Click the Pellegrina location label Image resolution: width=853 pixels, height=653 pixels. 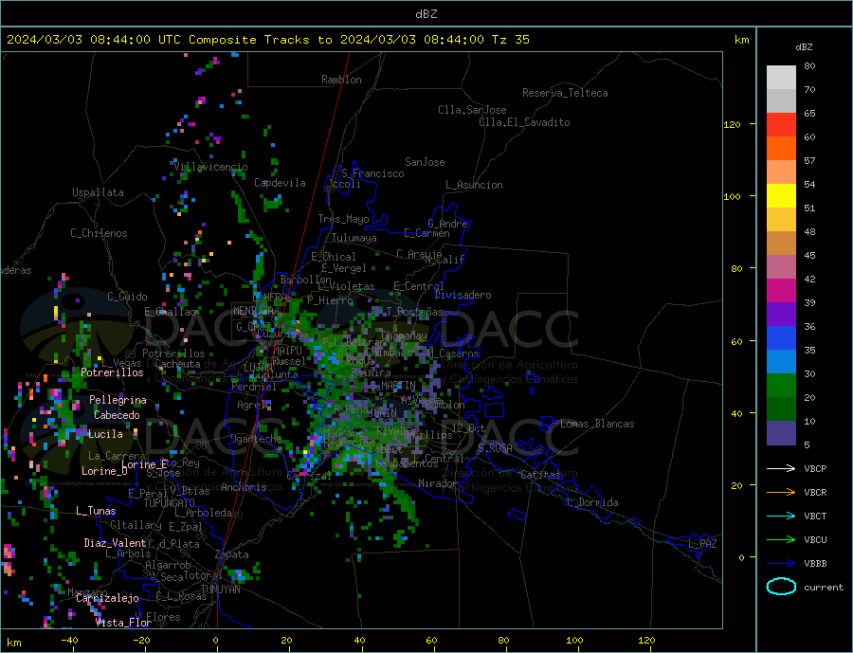(118, 400)
